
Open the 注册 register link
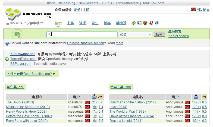86,10
